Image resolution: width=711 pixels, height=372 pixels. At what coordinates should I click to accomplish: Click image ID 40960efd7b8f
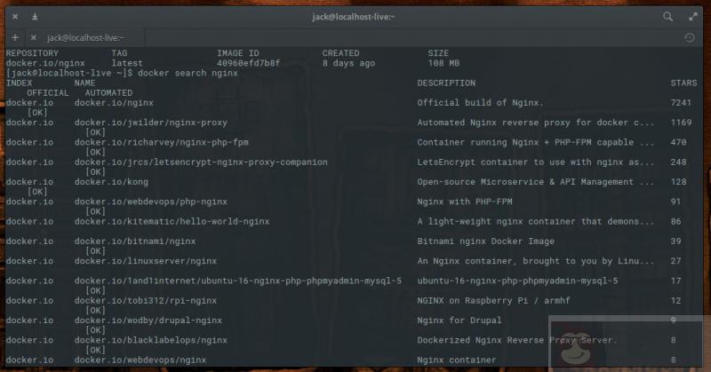(249, 63)
